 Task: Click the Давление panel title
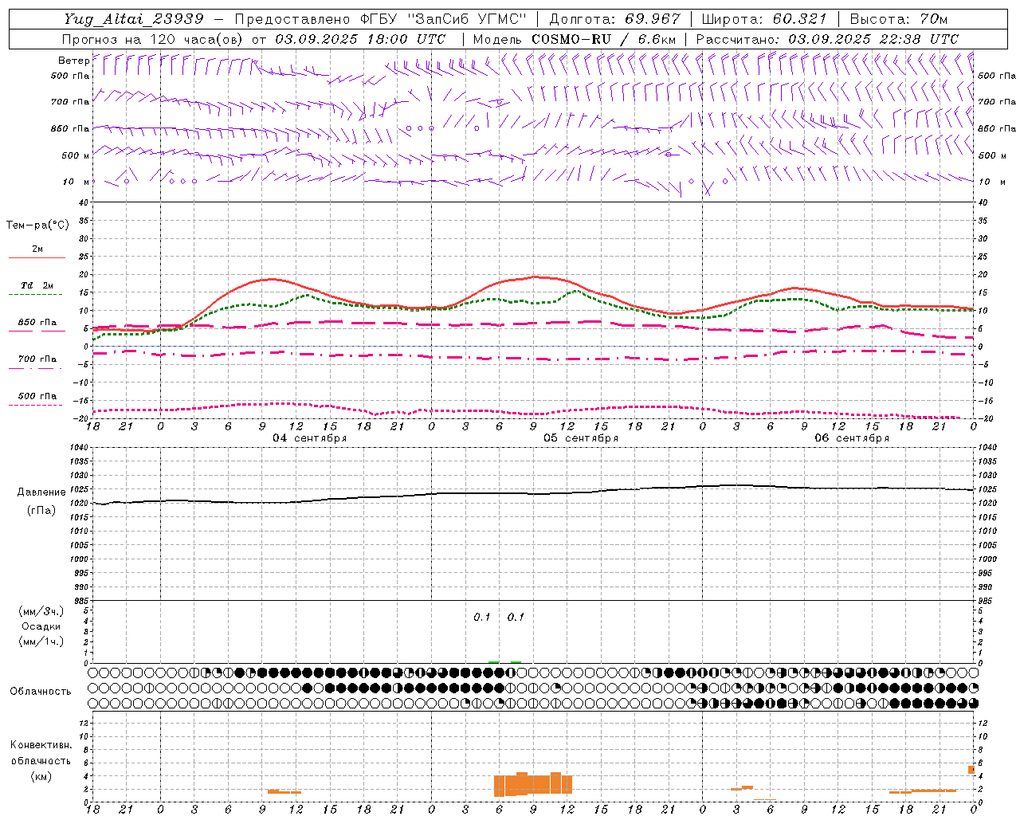click(41, 492)
